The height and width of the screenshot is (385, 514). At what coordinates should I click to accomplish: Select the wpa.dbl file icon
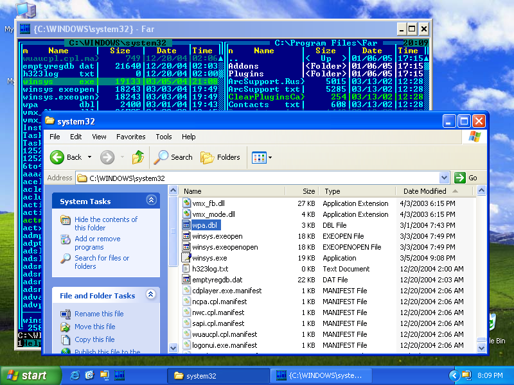[x=186, y=225]
